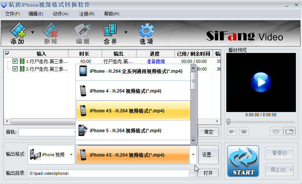The height and width of the screenshot is (184, 302).
Task: Click the 清空 clear button
Action: [x=208, y=132]
